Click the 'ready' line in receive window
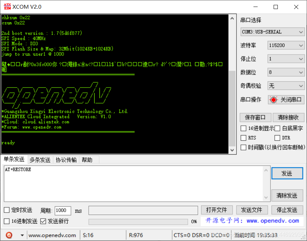Image resolution: width=307 pixels, height=241 pixels. point(8,143)
